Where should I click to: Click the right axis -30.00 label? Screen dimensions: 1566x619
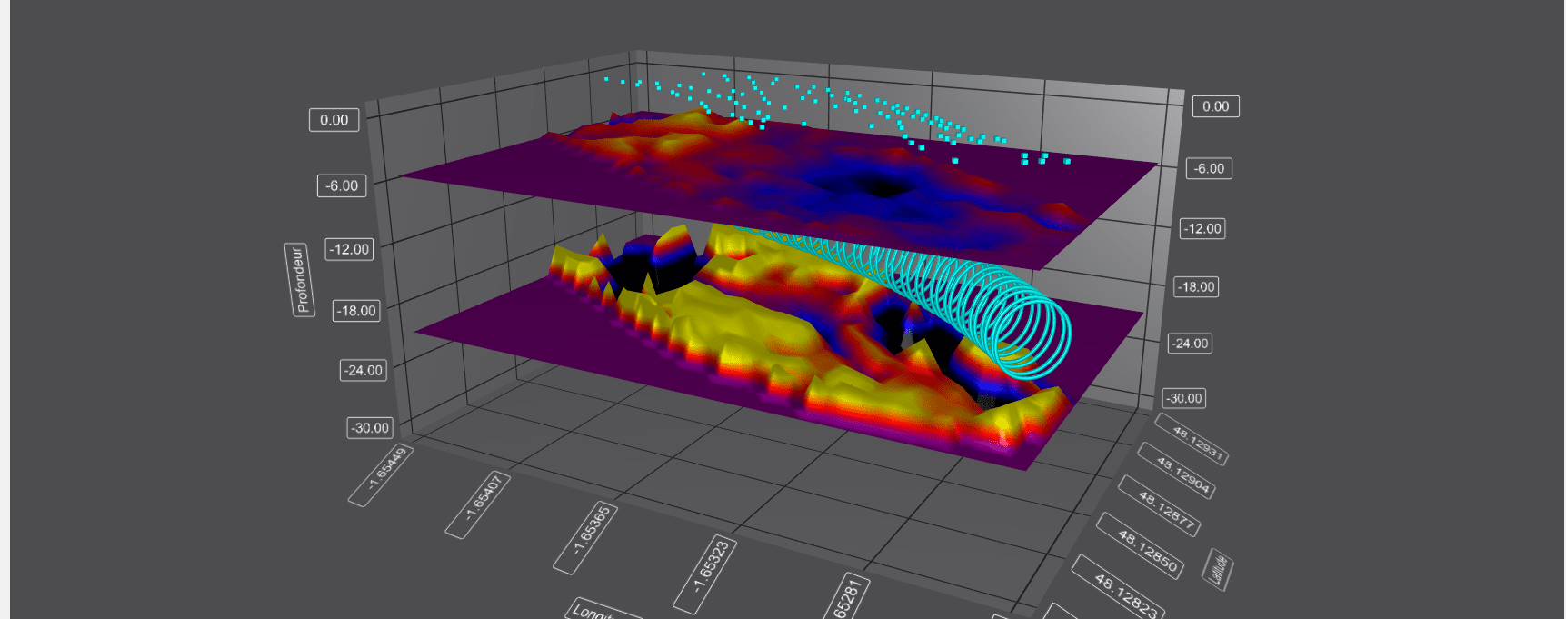pos(1183,398)
